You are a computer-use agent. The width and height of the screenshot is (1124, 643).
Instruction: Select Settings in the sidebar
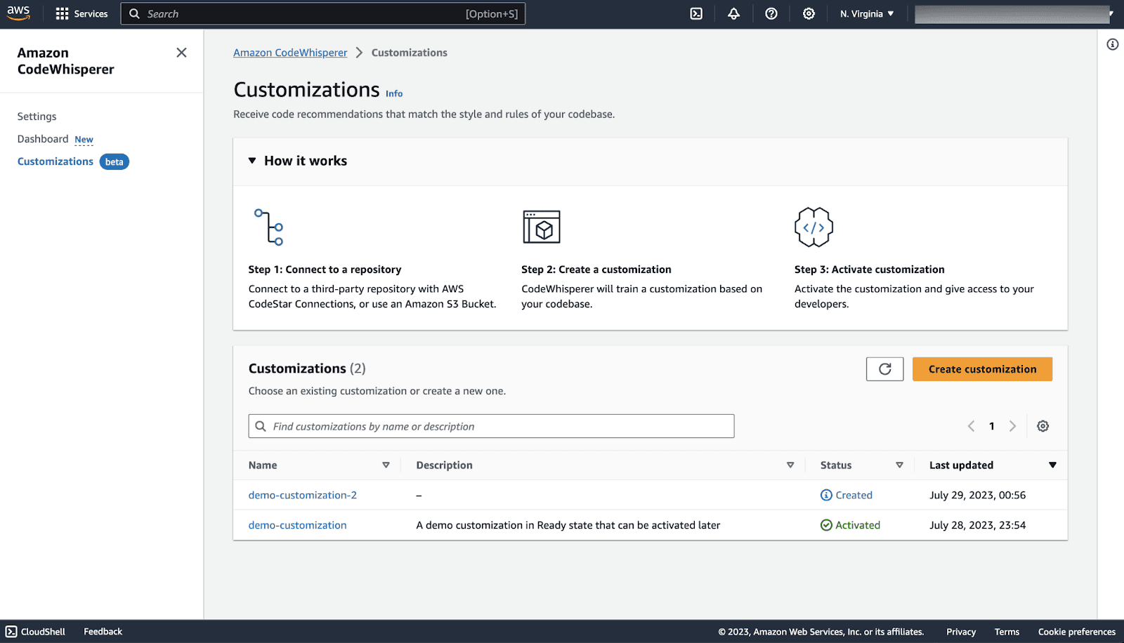(37, 117)
